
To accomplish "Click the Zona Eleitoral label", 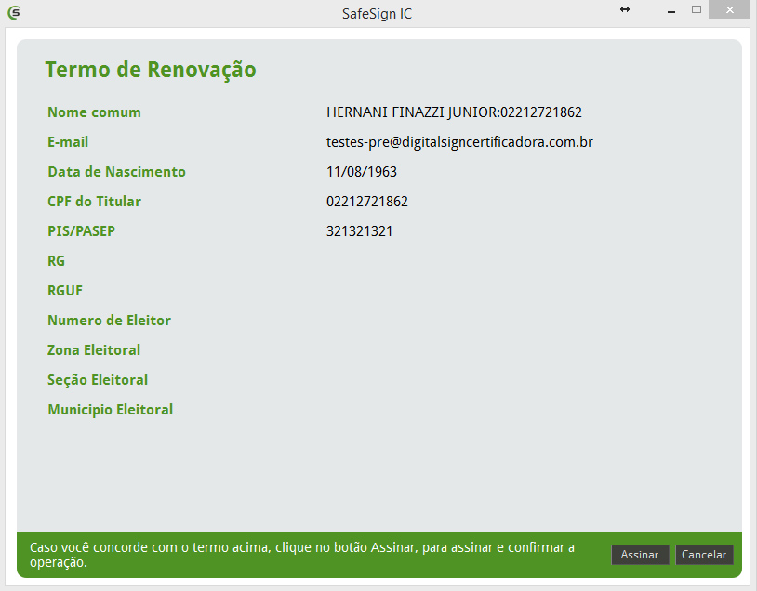I will click(94, 350).
